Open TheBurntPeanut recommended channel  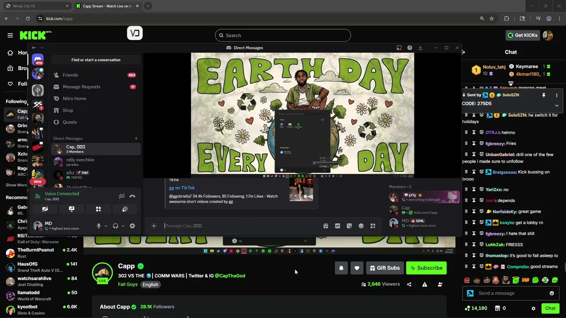click(42, 253)
